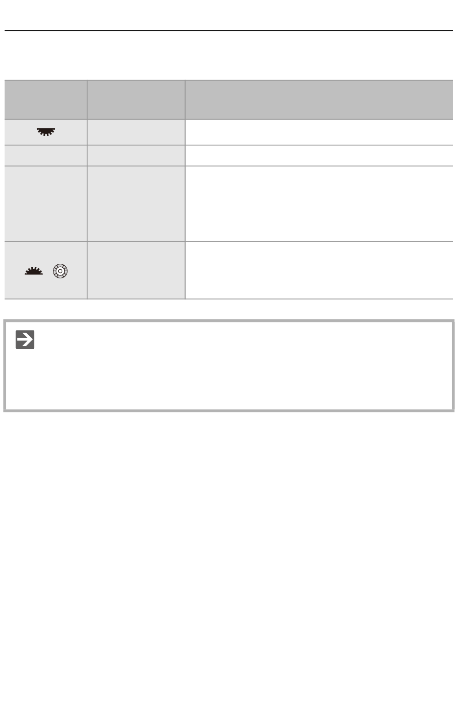
Task: Click the white cell in the front dial row
Action: point(319,132)
